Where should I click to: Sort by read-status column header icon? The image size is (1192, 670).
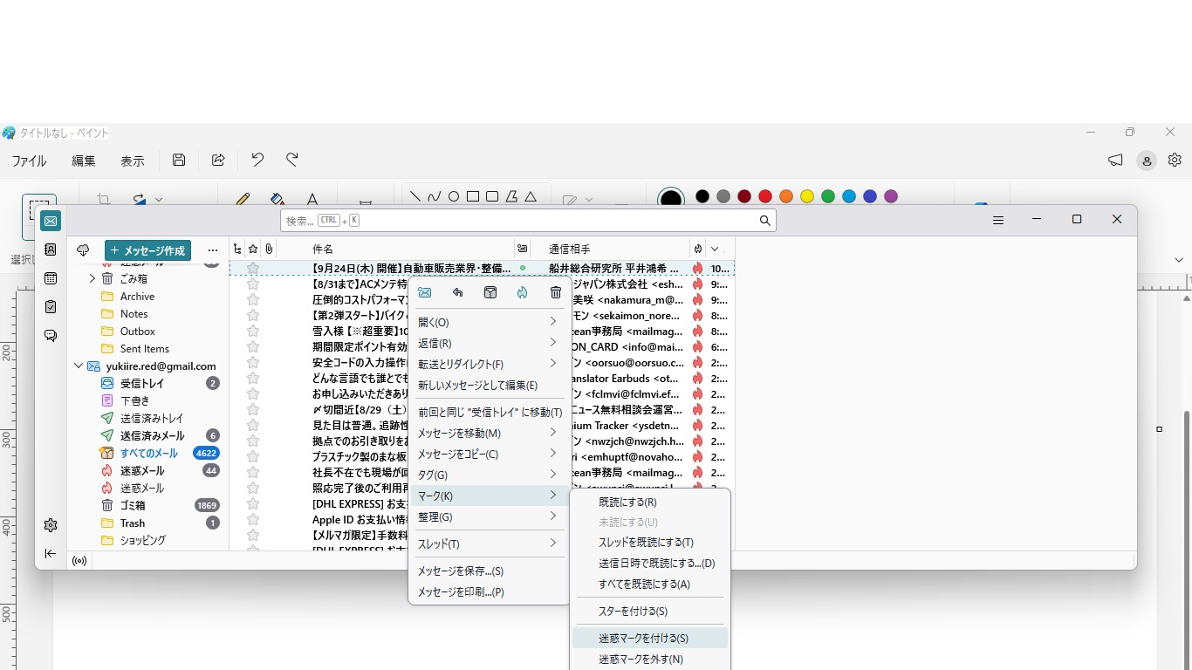522,249
